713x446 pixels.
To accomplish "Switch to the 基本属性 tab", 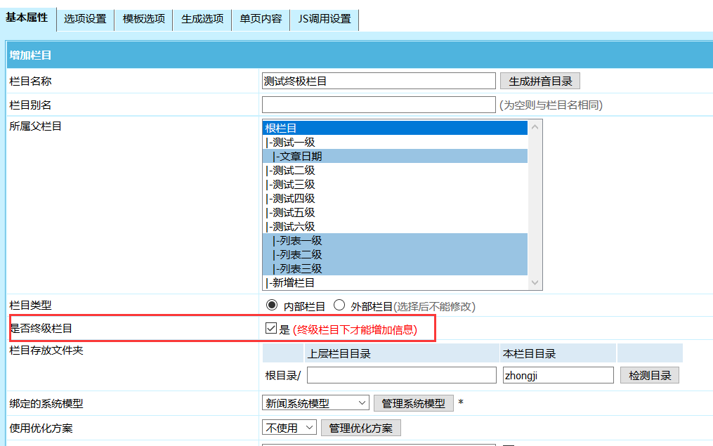I will tap(27, 18).
